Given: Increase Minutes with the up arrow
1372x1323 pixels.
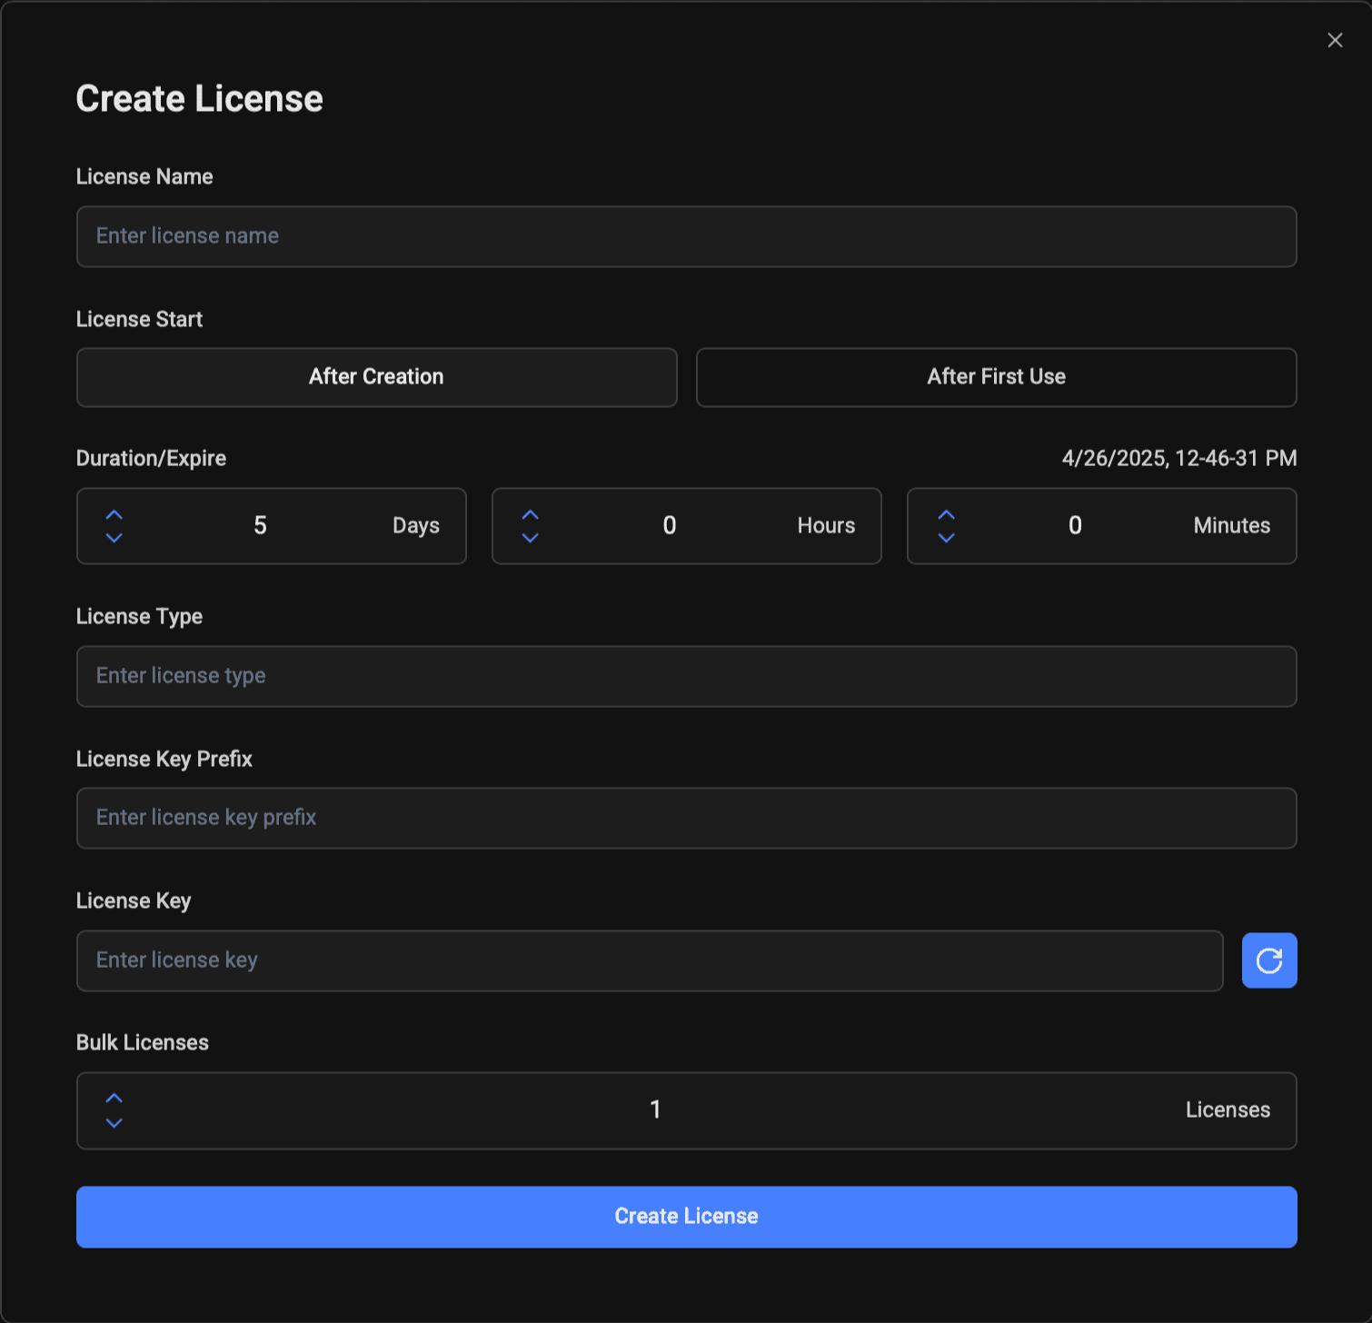Looking at the screenshot, I should [x=945, y=514].
